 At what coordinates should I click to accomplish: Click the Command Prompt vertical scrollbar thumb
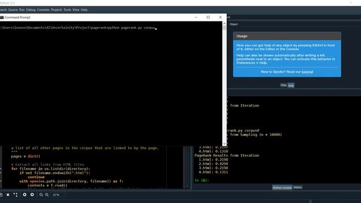[224, 28]
